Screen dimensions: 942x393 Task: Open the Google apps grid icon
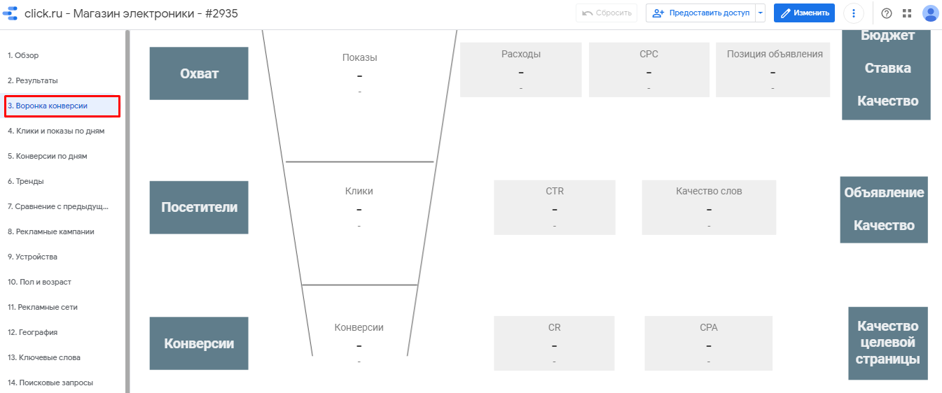[907, 13]
